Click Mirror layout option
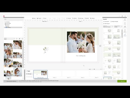130x98 pixels. [x=106, y=24]
